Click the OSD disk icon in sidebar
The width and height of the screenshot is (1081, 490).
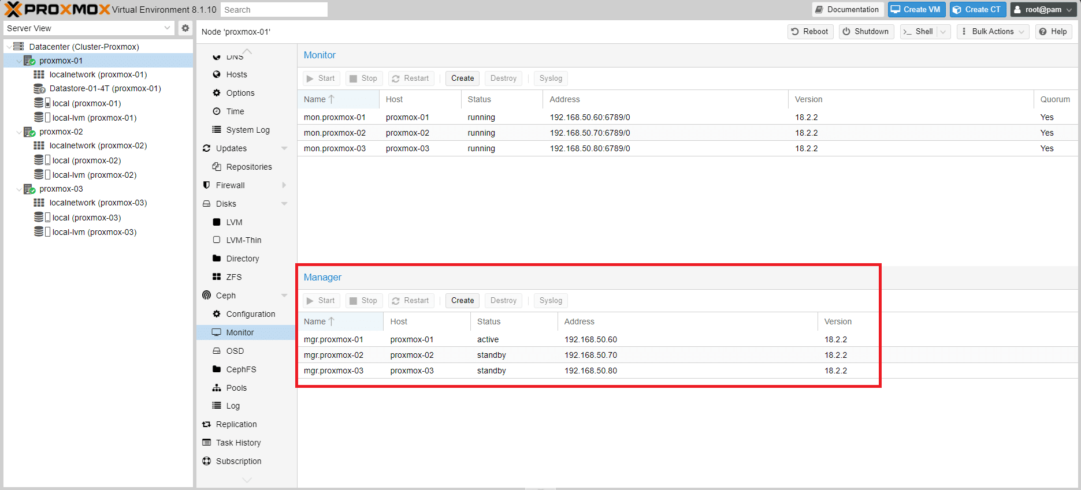coord(217,351)
